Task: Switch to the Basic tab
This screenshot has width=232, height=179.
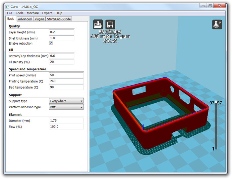Action: point(11,19)
